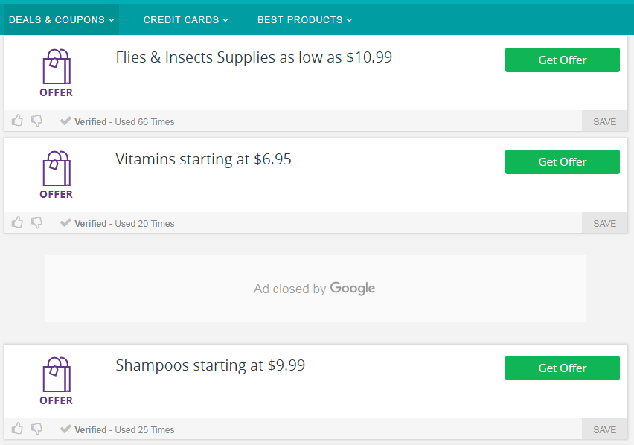634x445 pixels.
Task: Dislike the Vitamins starting at $6.95 offer
Action: [x=36, y=222]
